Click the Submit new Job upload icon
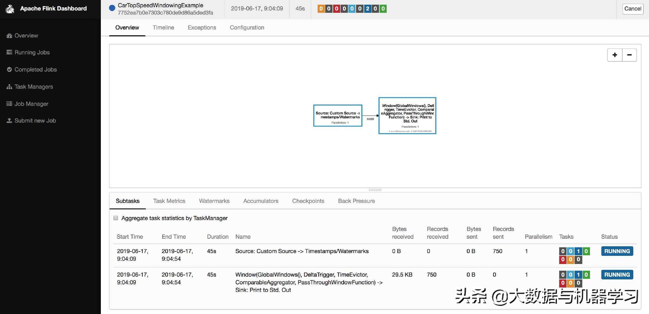The height and width of the screenshot is (314, 649). pos(9,121)
